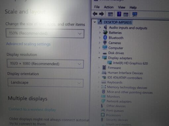Select the Keyboards label

(x=115, y=82)
